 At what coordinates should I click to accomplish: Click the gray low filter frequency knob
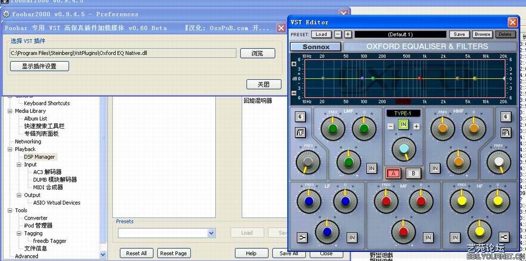(x=308, y=162)
